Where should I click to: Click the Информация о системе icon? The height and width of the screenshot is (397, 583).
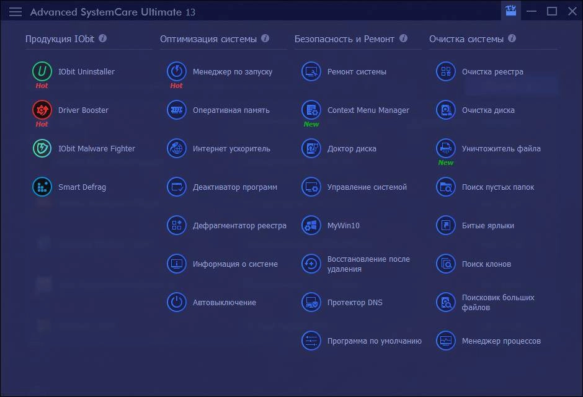(177, 264)
